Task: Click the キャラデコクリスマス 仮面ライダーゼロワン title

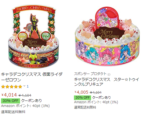Action: click(x=32, y=77)
